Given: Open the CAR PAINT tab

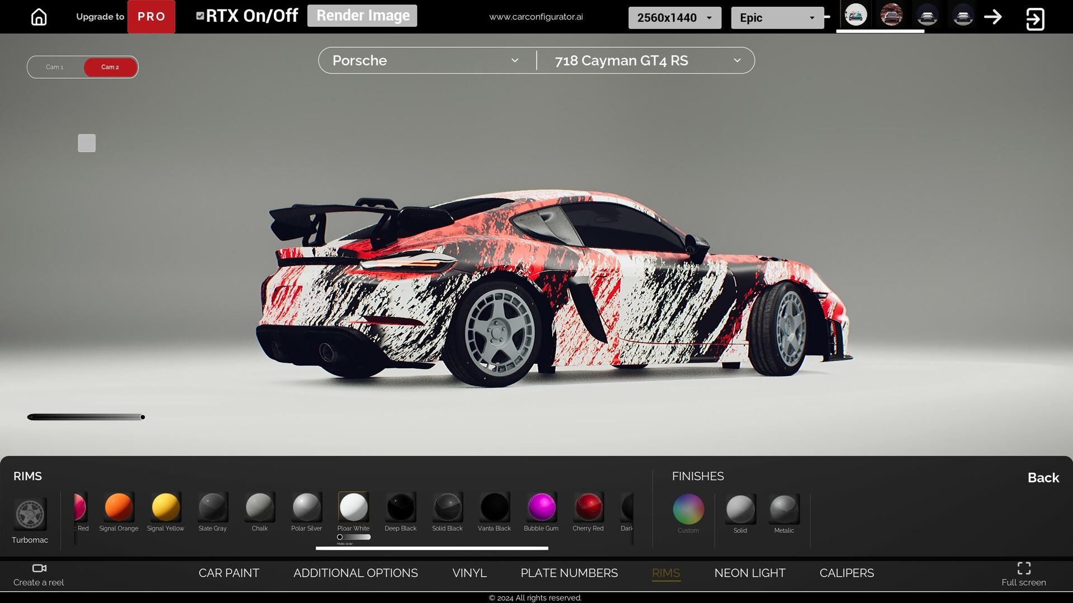Looking at the screenshot, I should coord(229,573).
